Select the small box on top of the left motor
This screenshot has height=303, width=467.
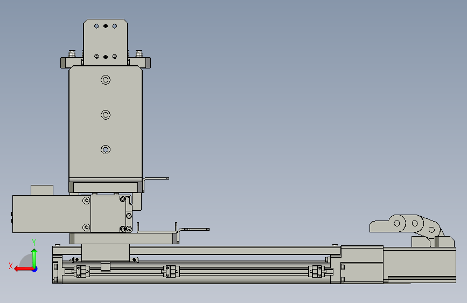42,190
